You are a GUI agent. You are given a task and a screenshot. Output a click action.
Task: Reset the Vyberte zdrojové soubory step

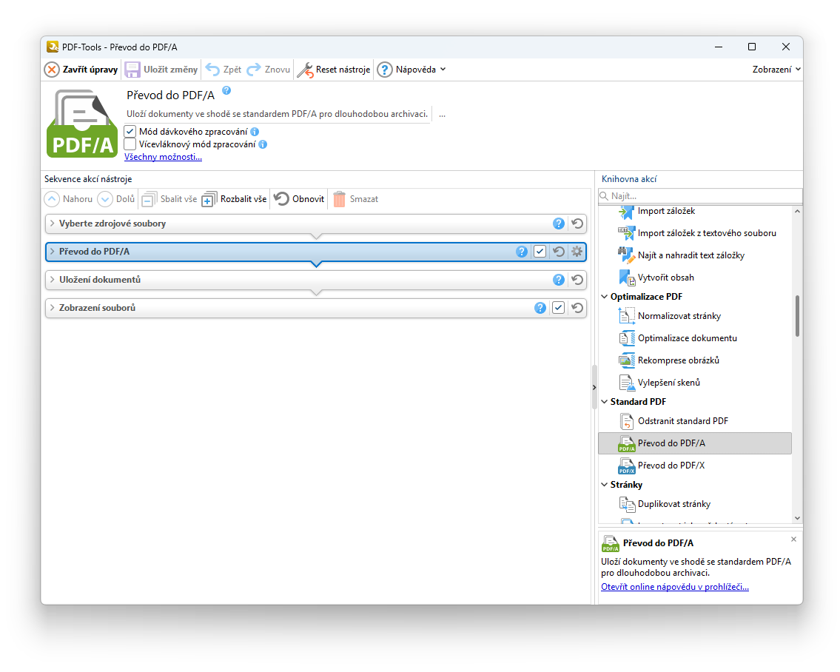click(577, 224)
